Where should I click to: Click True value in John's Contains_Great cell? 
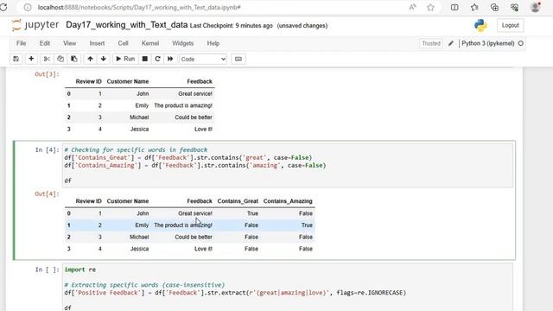point(252,213)
